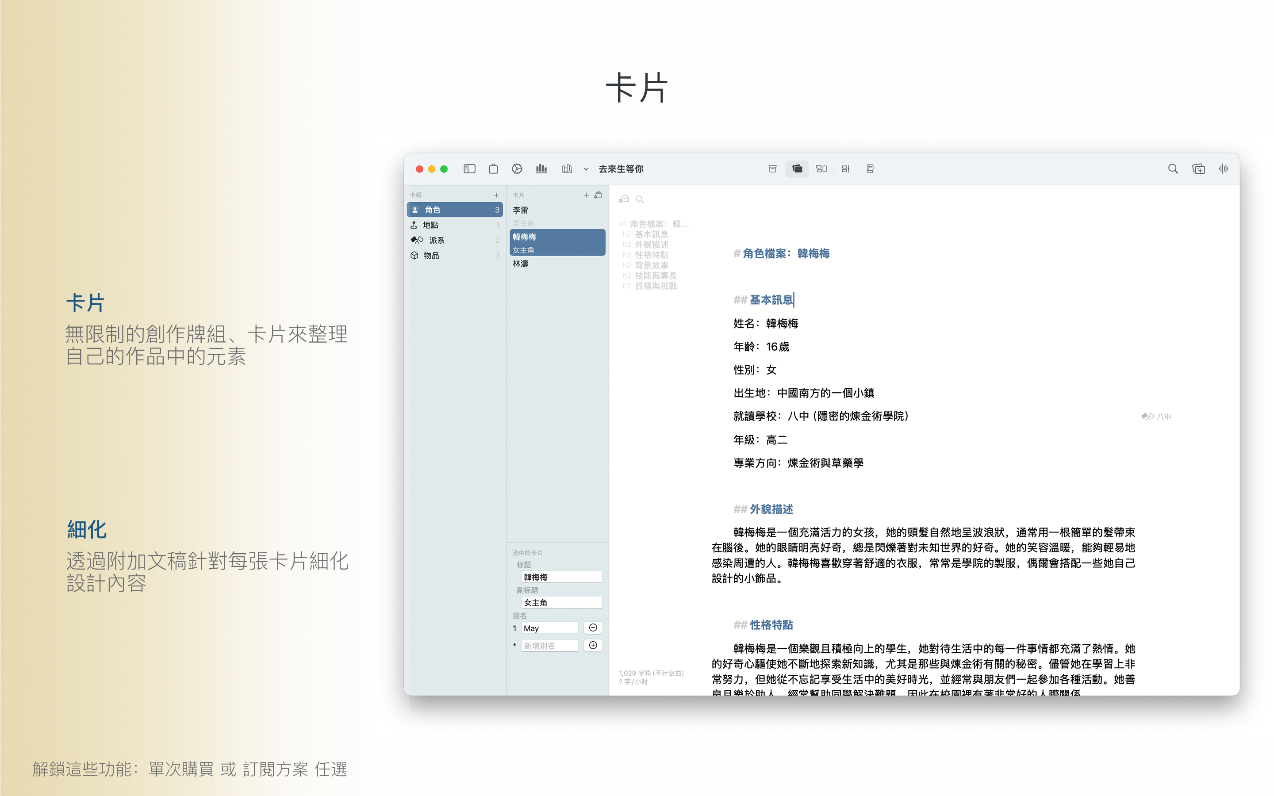Jump to h2 性格特點 outline entry
This screenshot has height=796, width=1274.
point(645,255)
